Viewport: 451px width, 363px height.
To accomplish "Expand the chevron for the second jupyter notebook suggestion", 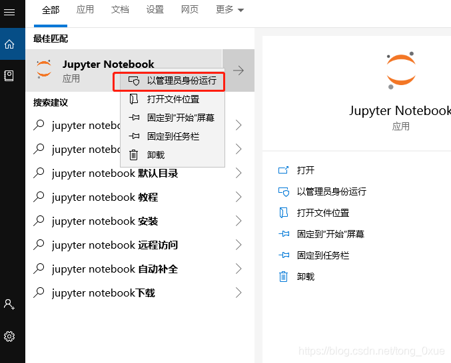I will (x=238, y=149).
